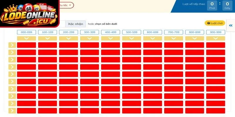Select the 000-099 range tab
The height and width of the screenshot is (117, 235).
26,32
